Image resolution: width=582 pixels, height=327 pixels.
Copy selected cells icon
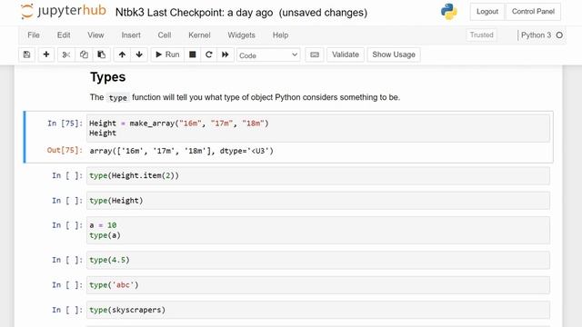tap(84, 54)
